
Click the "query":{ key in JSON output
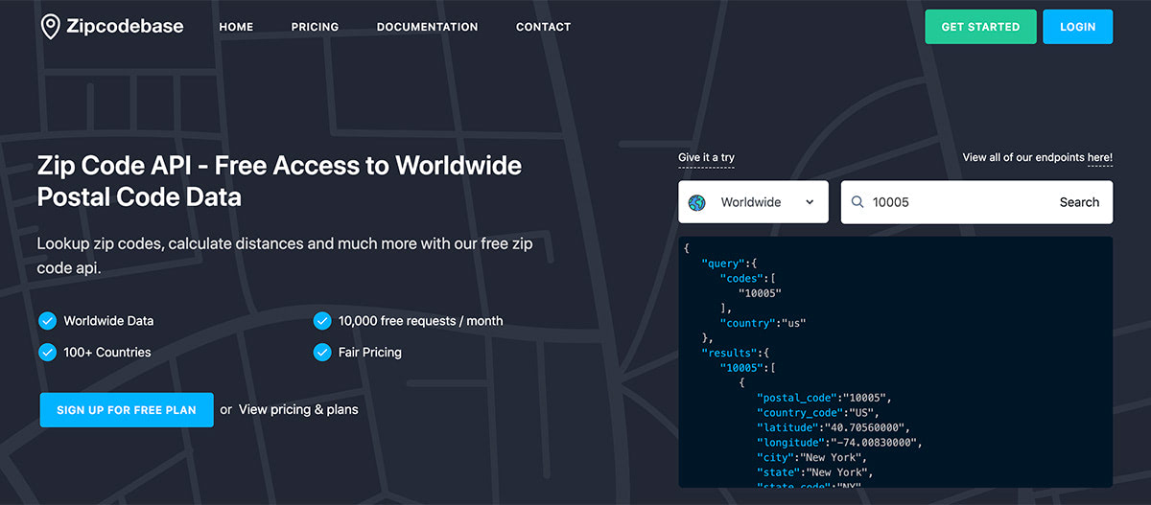(x=728, y=264)
